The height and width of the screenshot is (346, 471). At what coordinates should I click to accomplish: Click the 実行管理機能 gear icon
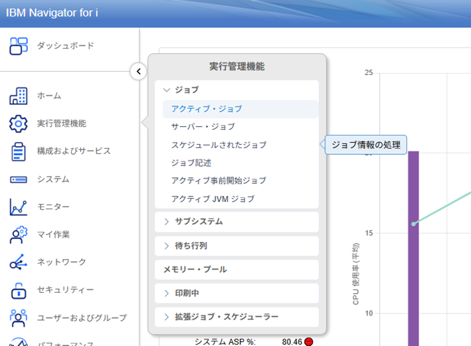19,124
